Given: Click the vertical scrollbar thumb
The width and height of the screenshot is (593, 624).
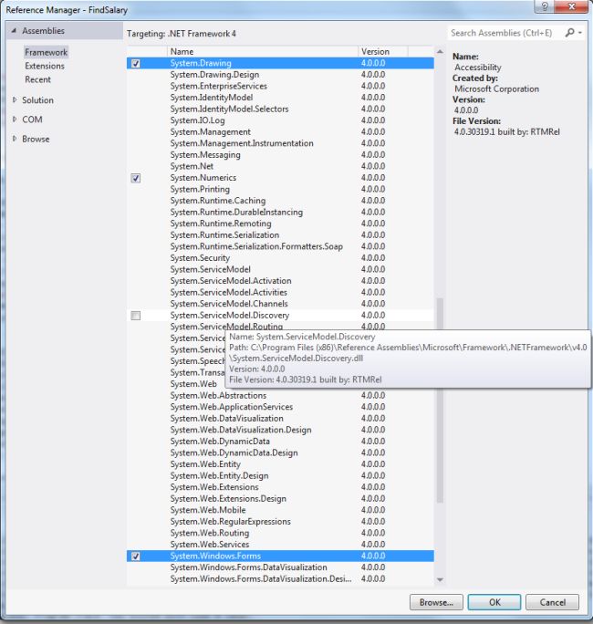Looking at the screenshot, I should point(440,400).
